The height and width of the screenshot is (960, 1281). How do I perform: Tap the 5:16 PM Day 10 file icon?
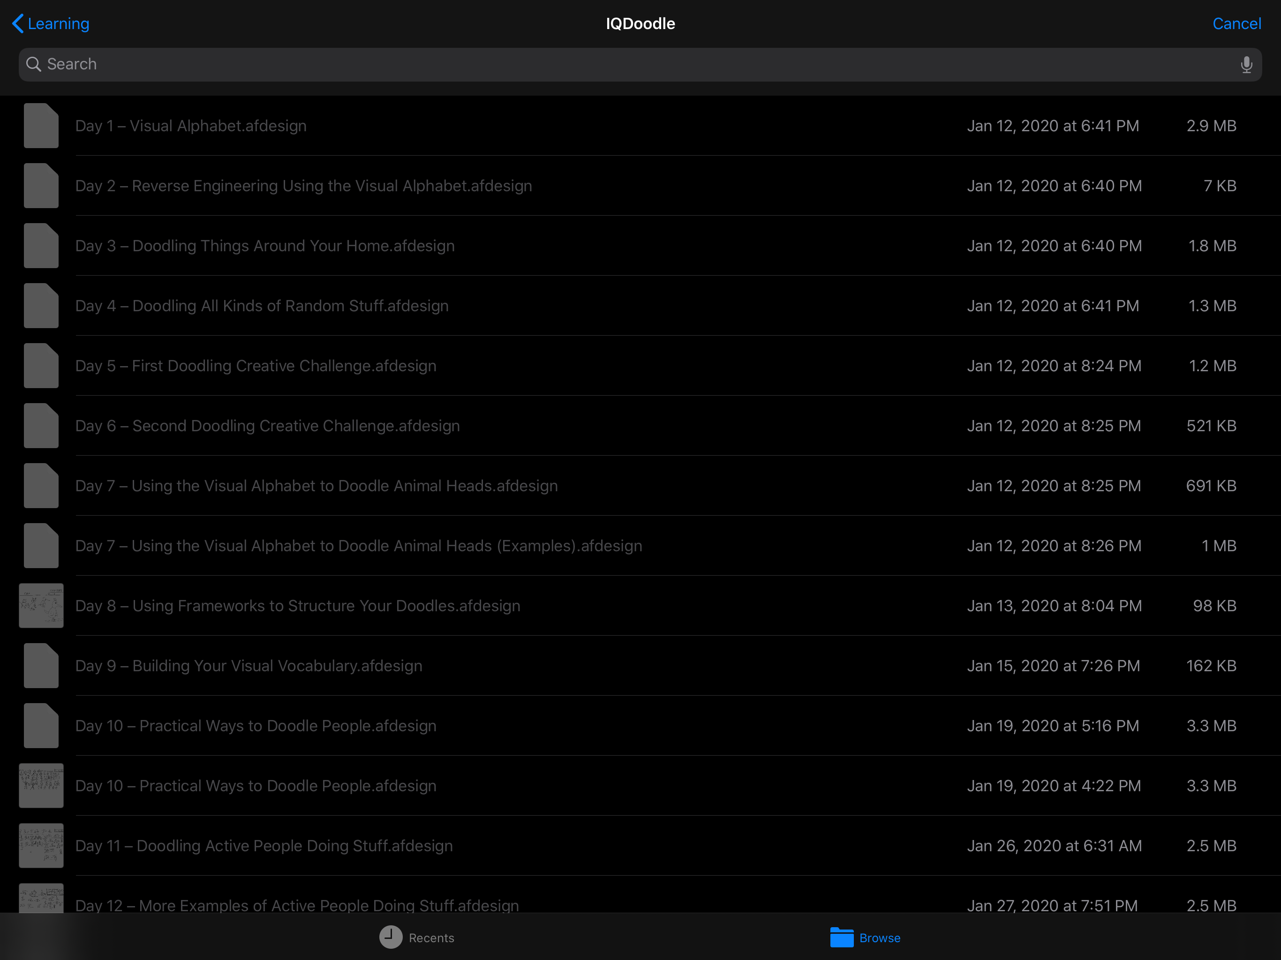click(x=41, y=726)
